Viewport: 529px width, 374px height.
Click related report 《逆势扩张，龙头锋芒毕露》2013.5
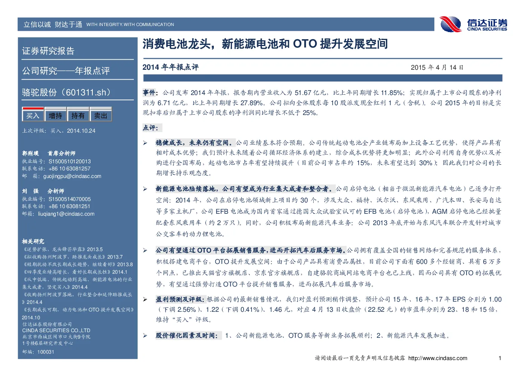pos(63,249)
